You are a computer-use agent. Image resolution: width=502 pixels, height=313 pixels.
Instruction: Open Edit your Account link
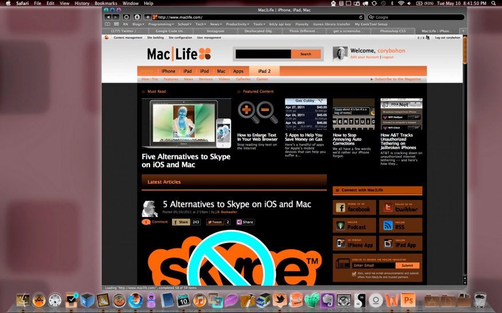tap(365, 57)
